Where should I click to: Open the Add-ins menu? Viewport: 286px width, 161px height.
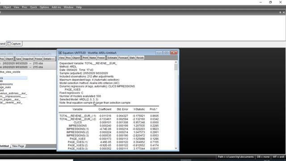[56, 7]
